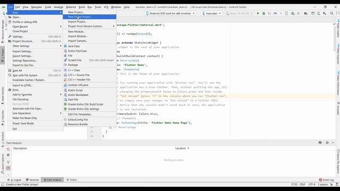This screenshot has height=191, width=340.
Task: Open the VCS menu
Action: click(106, 7)
